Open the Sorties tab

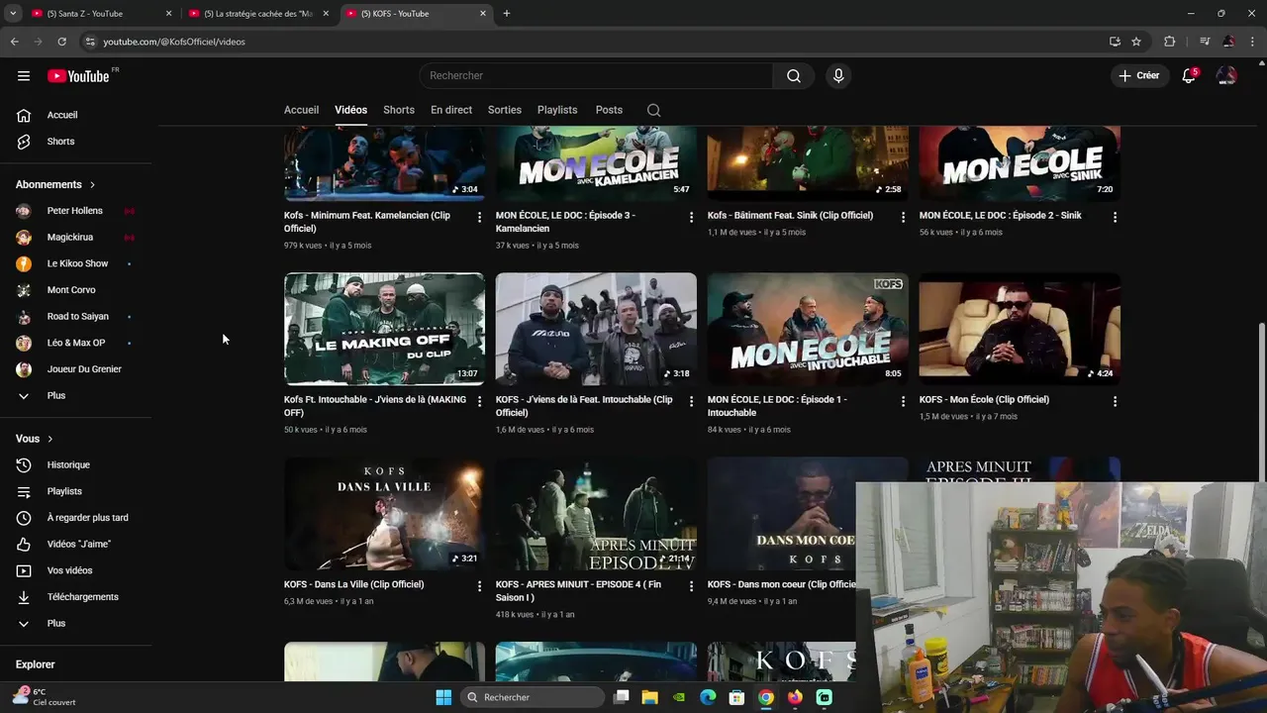click(x=505, y=110)
